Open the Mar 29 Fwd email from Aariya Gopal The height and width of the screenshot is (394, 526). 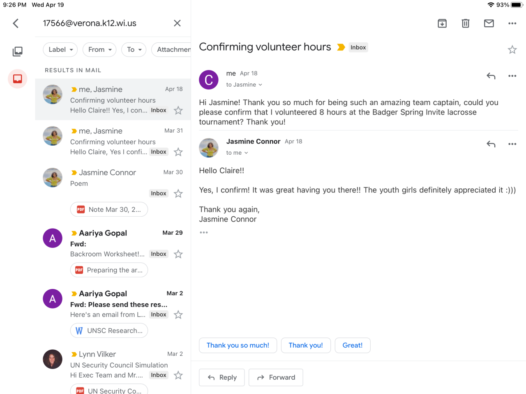pos(119,243)
